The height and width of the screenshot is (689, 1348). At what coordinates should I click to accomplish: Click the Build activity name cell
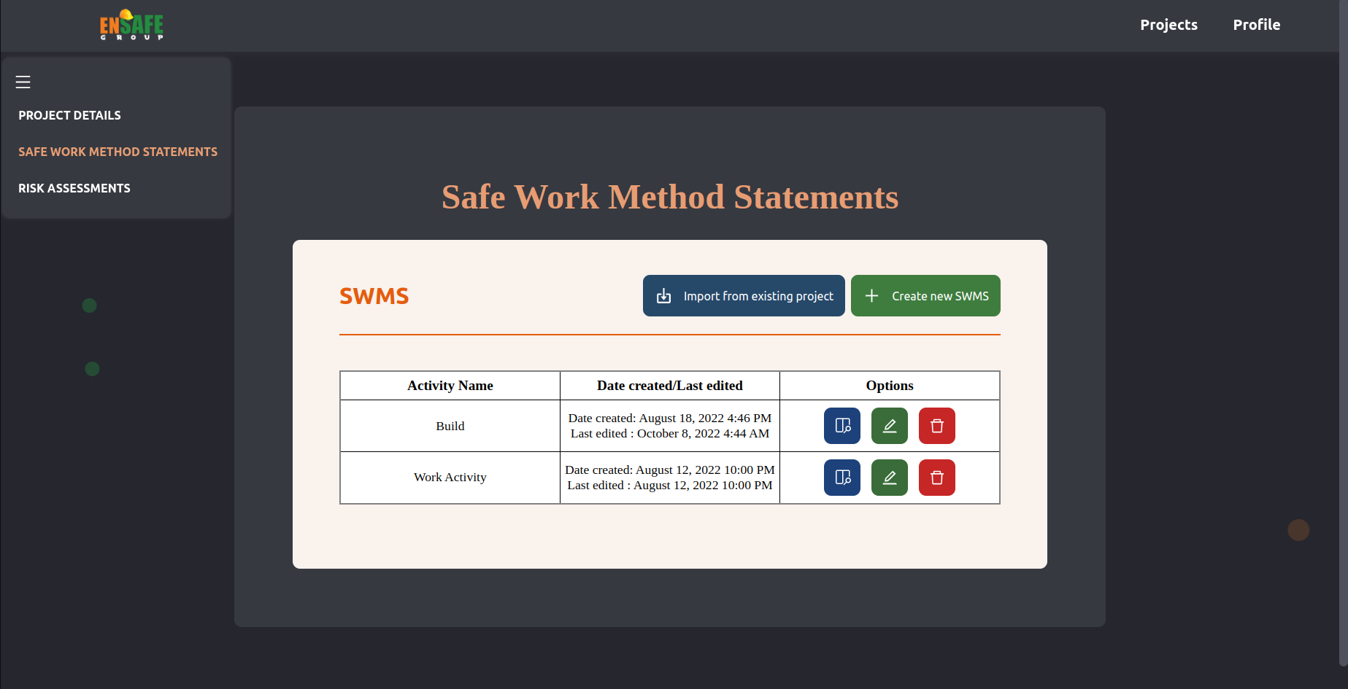point(450,426)
